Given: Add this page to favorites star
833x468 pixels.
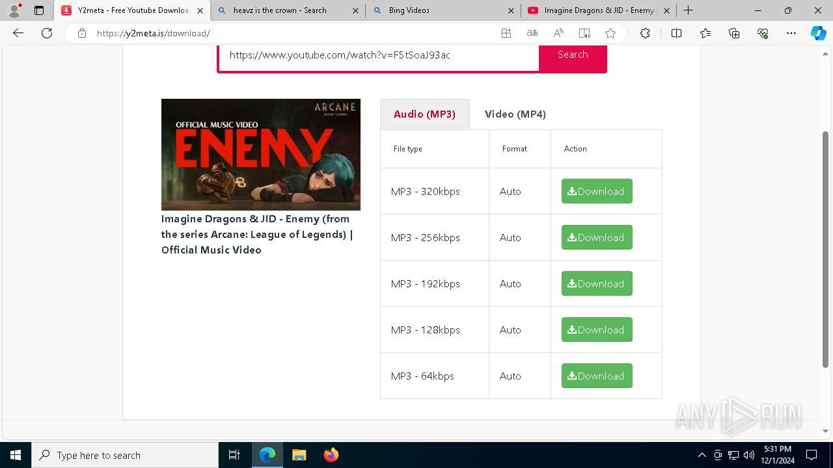Looking at the screenshot, I should tap(610, 33).
